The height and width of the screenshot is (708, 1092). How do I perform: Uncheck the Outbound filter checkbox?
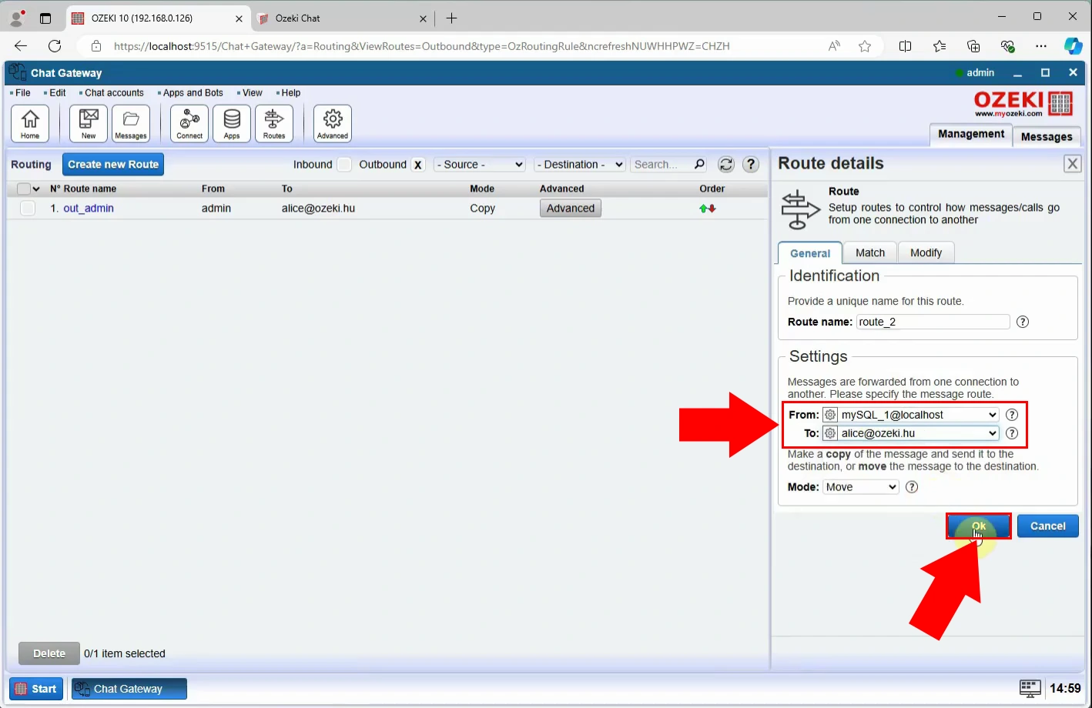[x=418, y=165]
